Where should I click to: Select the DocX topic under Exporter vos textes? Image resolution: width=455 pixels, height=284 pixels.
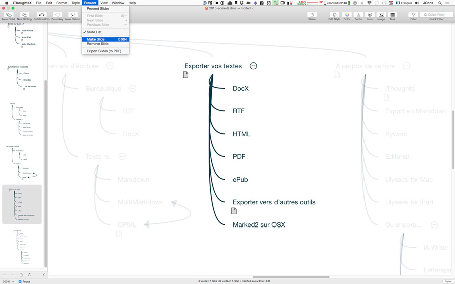(241, 89)
